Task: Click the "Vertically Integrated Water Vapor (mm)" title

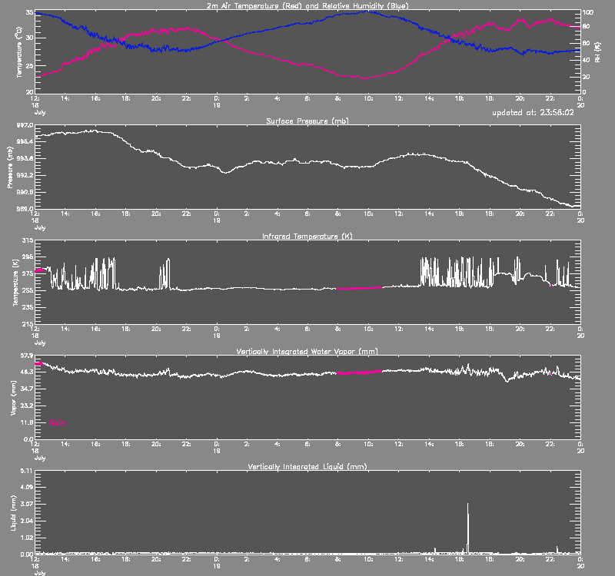Action: coord(307,351)
